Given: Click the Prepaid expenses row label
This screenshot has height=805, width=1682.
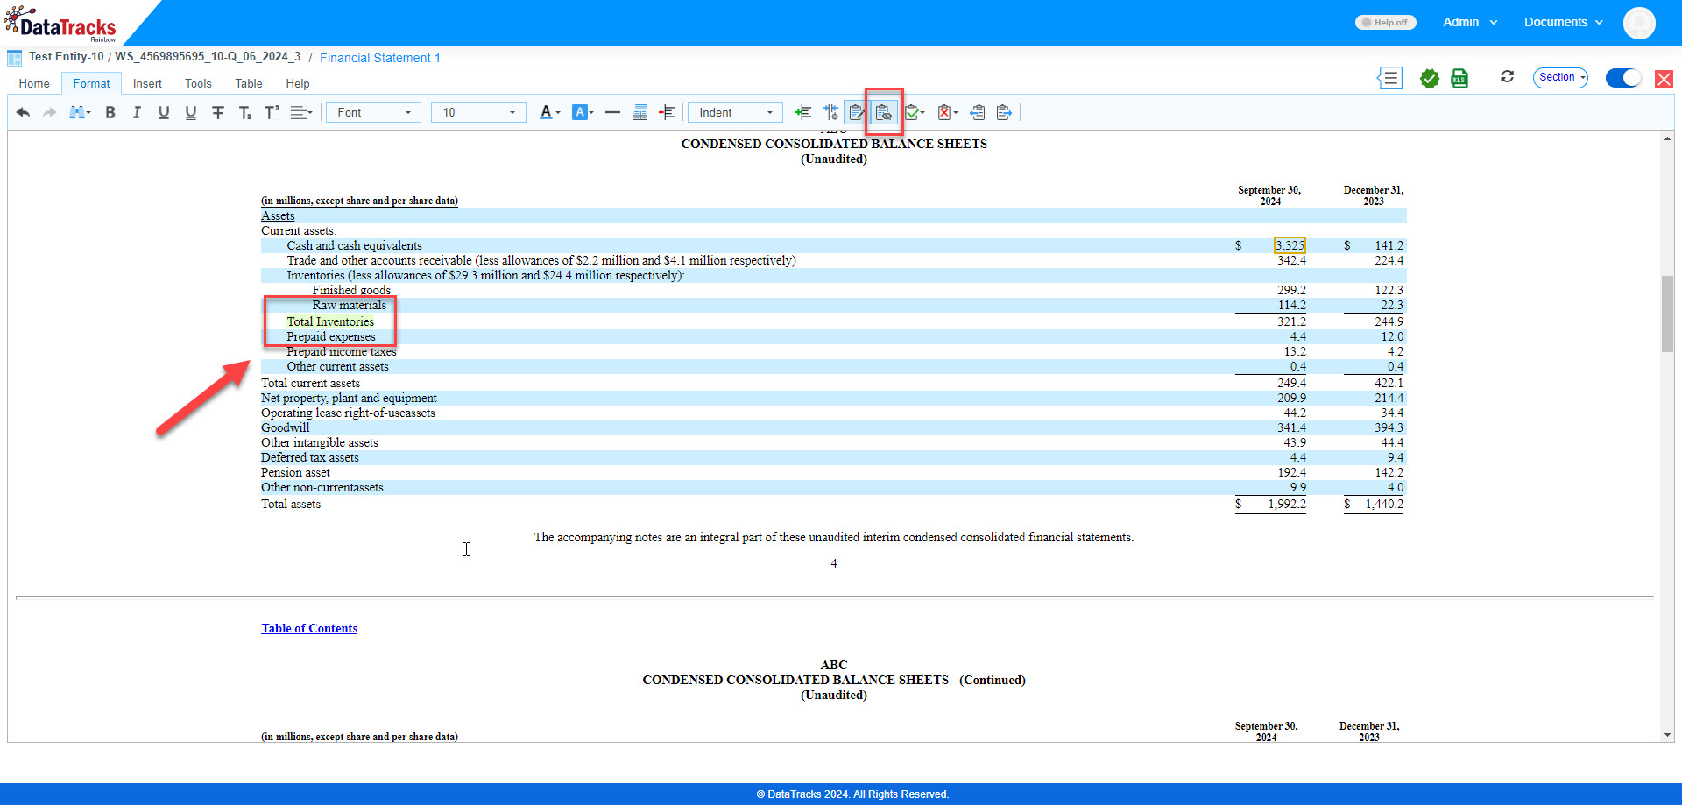Looking at the screenshot, I should (331, 336).
